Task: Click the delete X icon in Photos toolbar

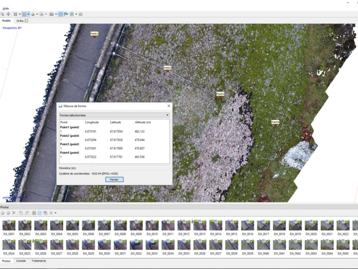Action: coord(14,213)
